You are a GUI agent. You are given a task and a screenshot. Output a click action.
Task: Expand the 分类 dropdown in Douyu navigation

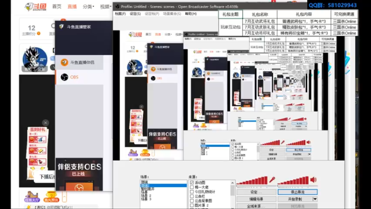[x=88, y=7]
